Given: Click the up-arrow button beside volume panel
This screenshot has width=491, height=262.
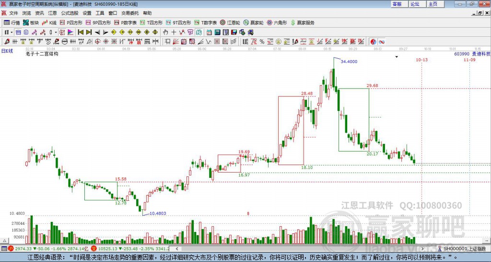Looking at the screenshot, I should tap(4, 240).
